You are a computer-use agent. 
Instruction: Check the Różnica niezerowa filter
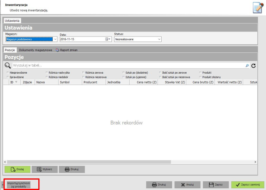[x=83, y=77]
